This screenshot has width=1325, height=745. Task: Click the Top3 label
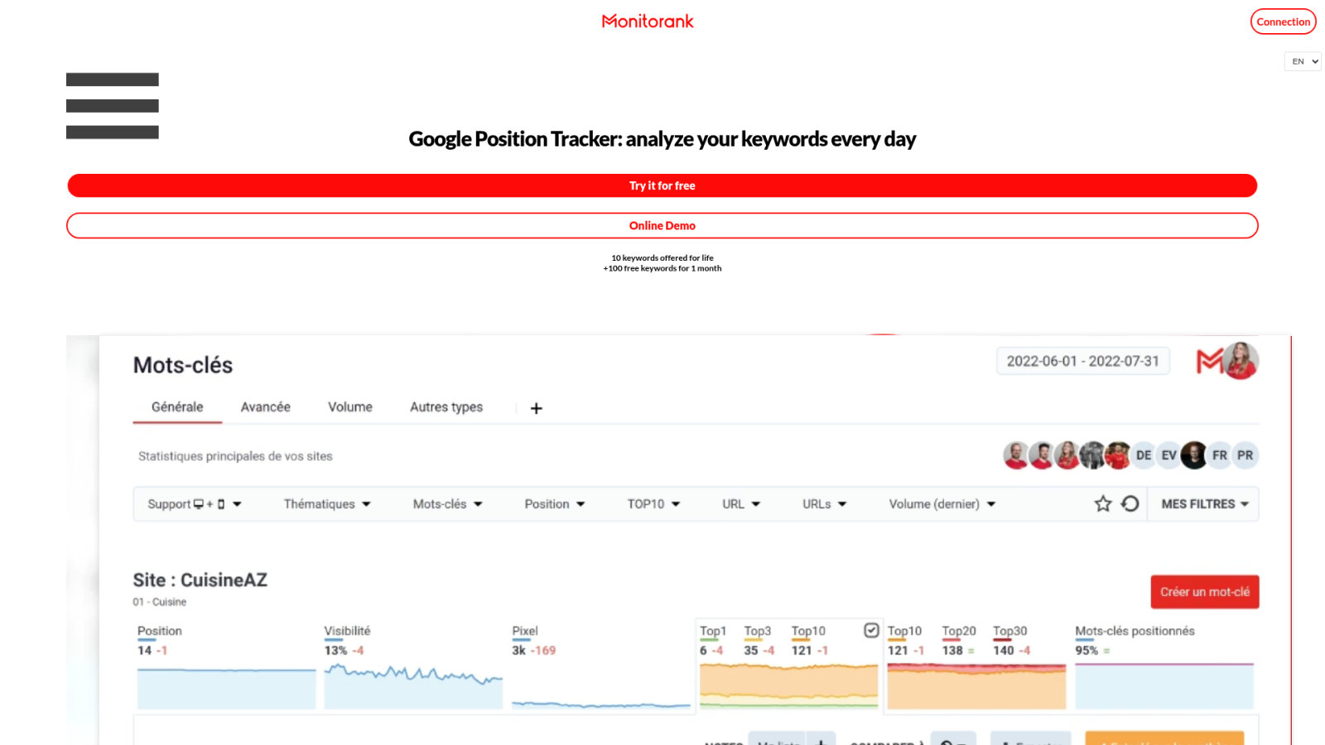[758, 631]
